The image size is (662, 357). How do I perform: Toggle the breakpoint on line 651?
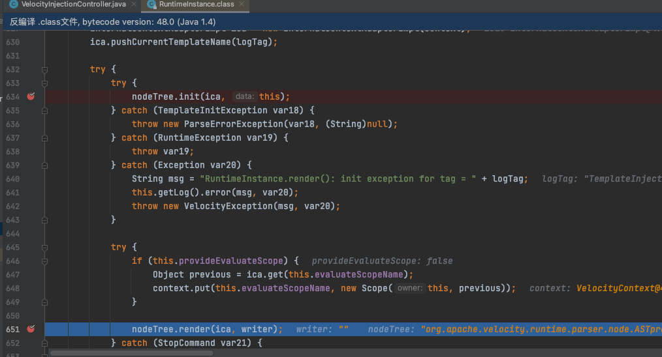tap(31, 329)
